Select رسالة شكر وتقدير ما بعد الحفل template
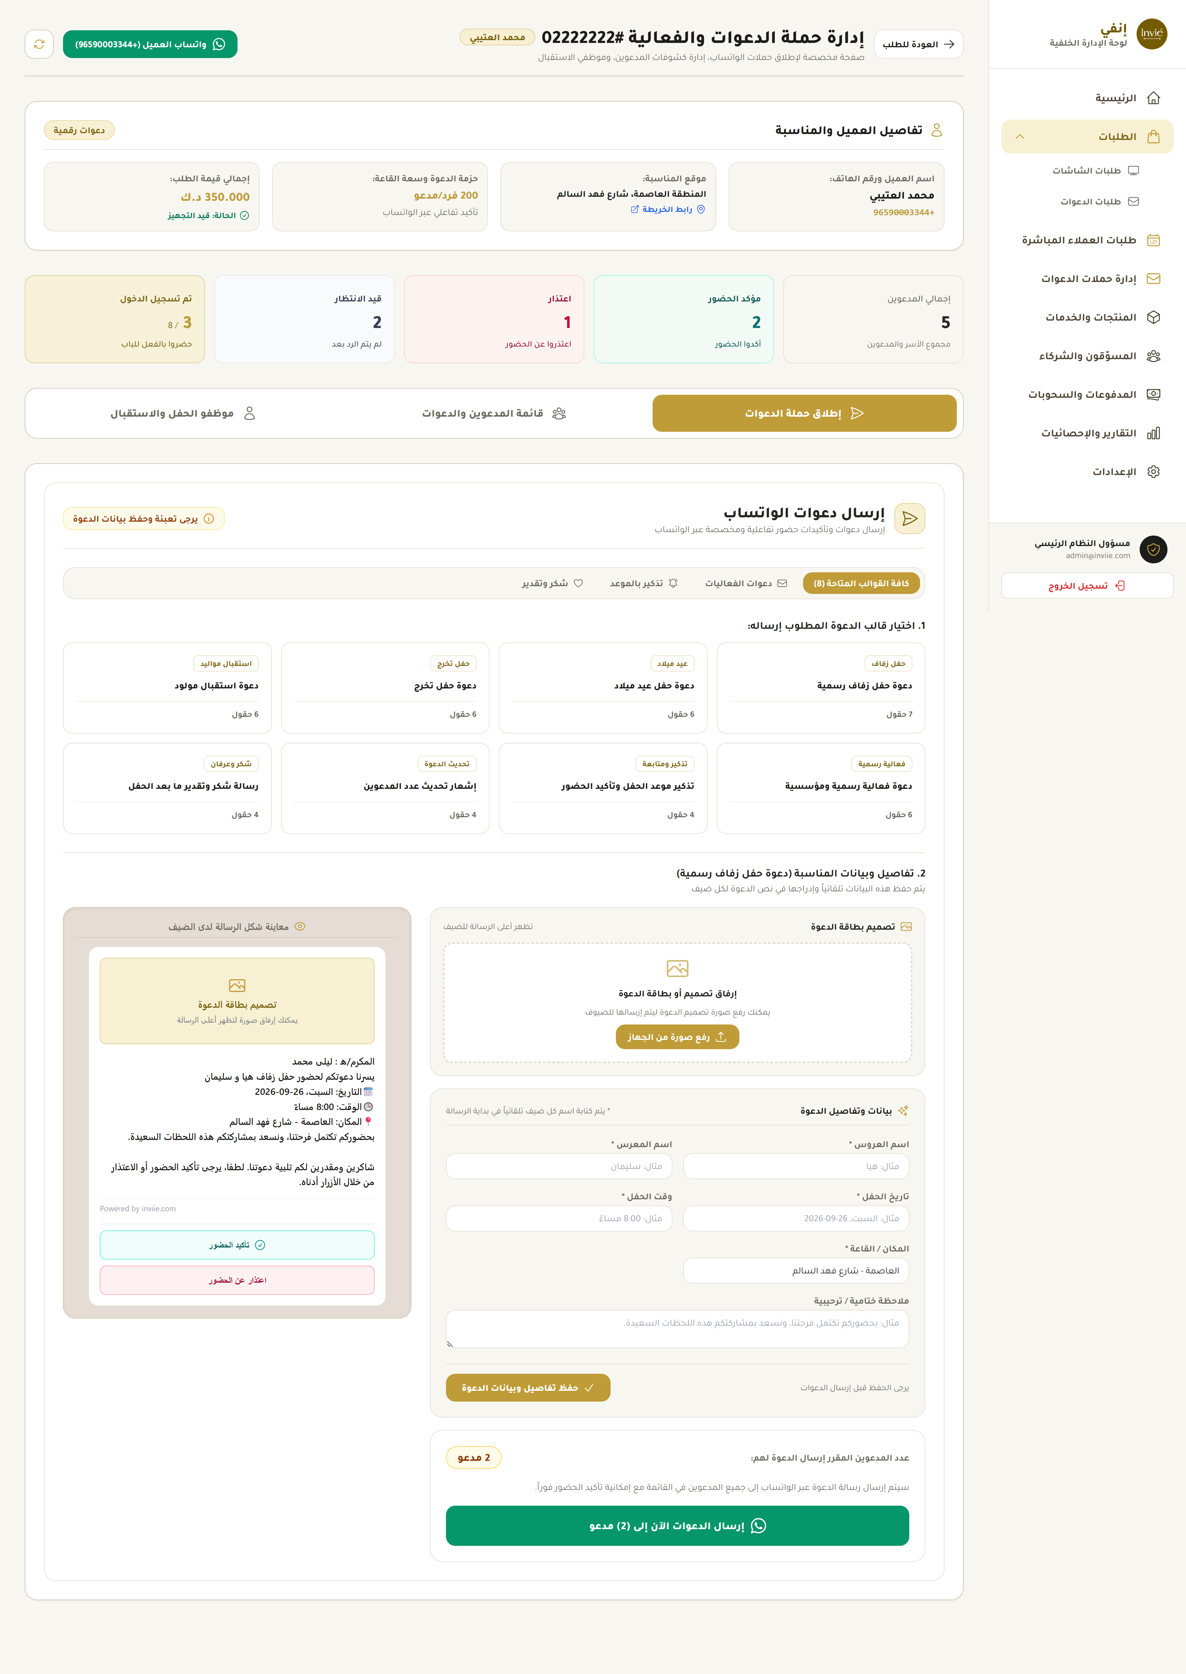The width and height of the screenshot is (1186, 1674). (x=167, y=788)
